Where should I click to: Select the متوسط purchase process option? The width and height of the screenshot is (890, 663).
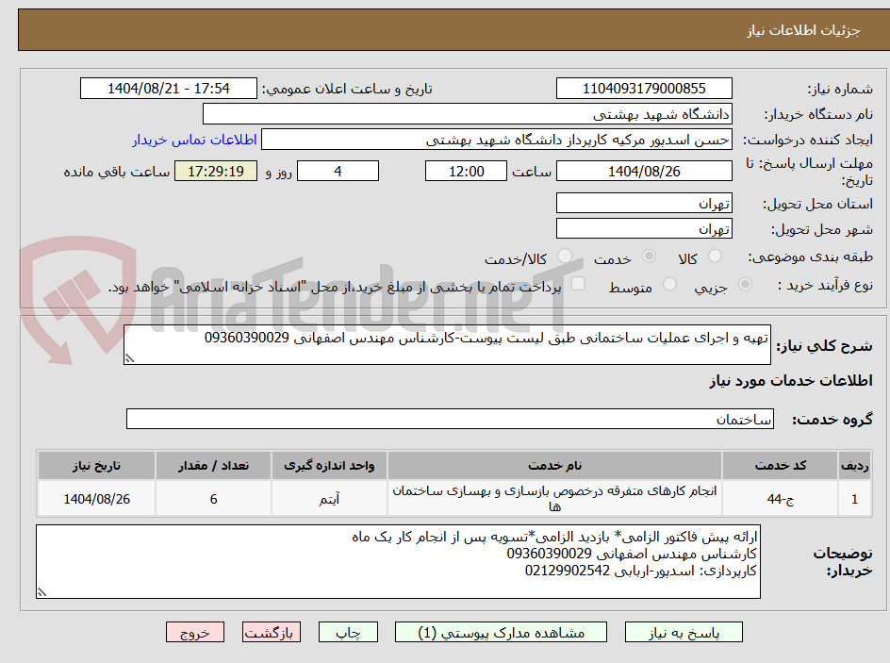click(x=669, y=284)
